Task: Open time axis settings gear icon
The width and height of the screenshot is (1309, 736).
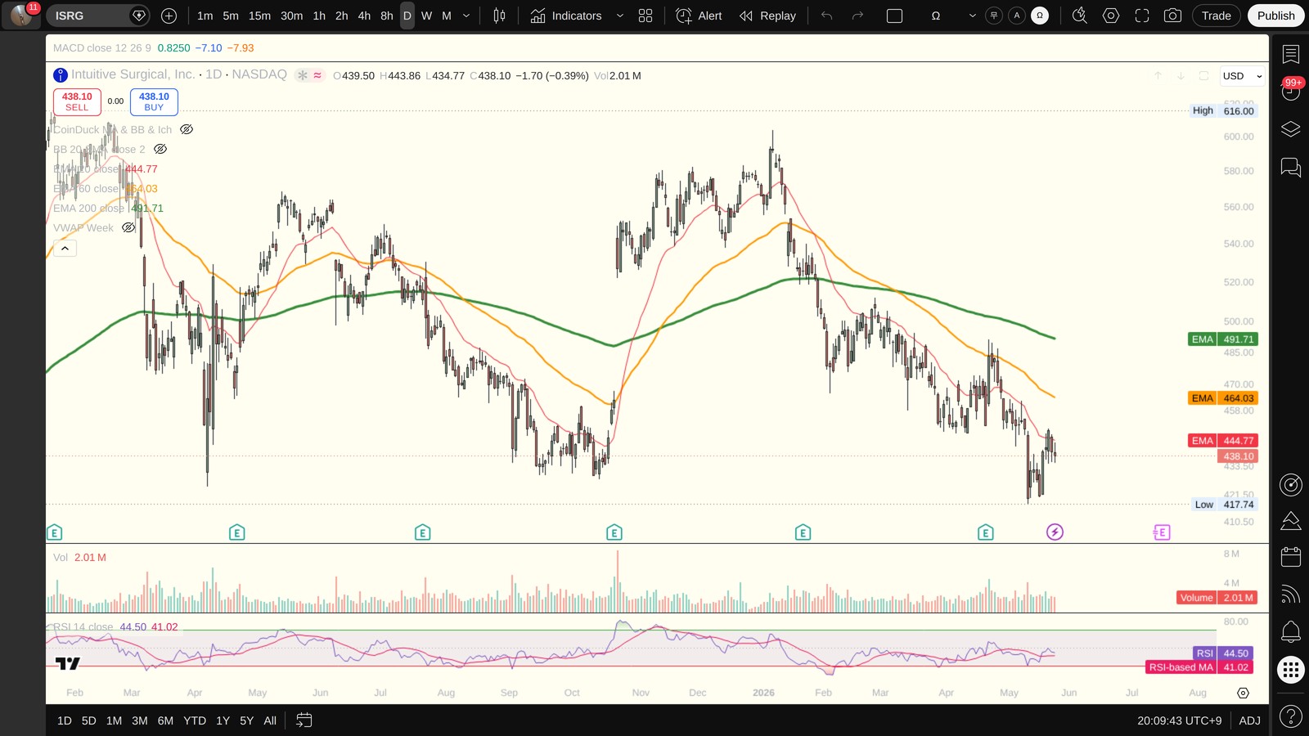Action: coord(1243,693)
